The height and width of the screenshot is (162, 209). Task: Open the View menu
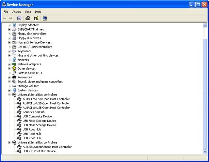28,12
